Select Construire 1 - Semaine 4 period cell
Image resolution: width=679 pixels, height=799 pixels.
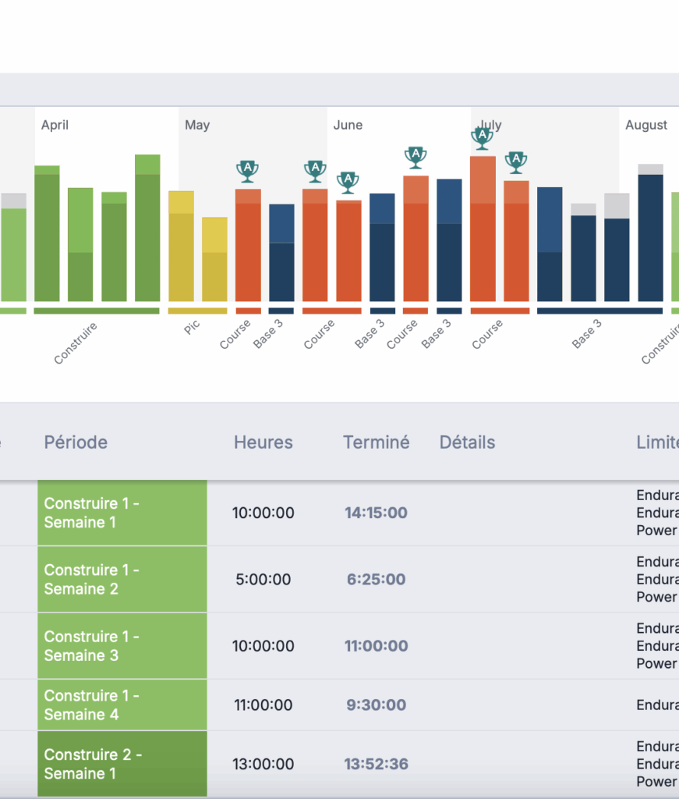(x=122, y=705)
